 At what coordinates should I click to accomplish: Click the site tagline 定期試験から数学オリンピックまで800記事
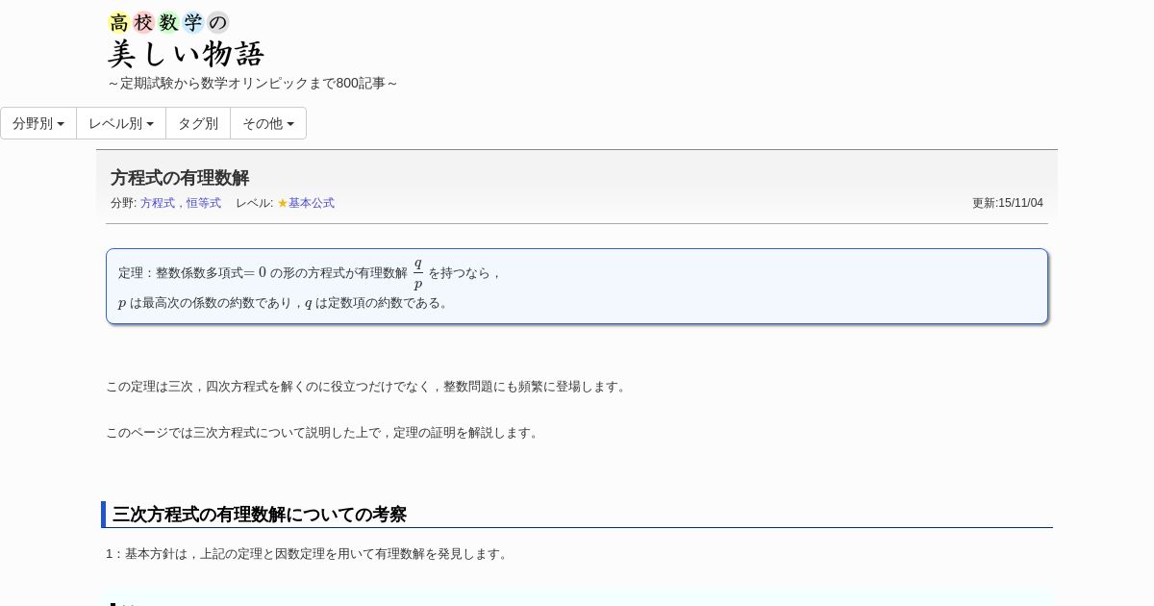coord(253,84)
